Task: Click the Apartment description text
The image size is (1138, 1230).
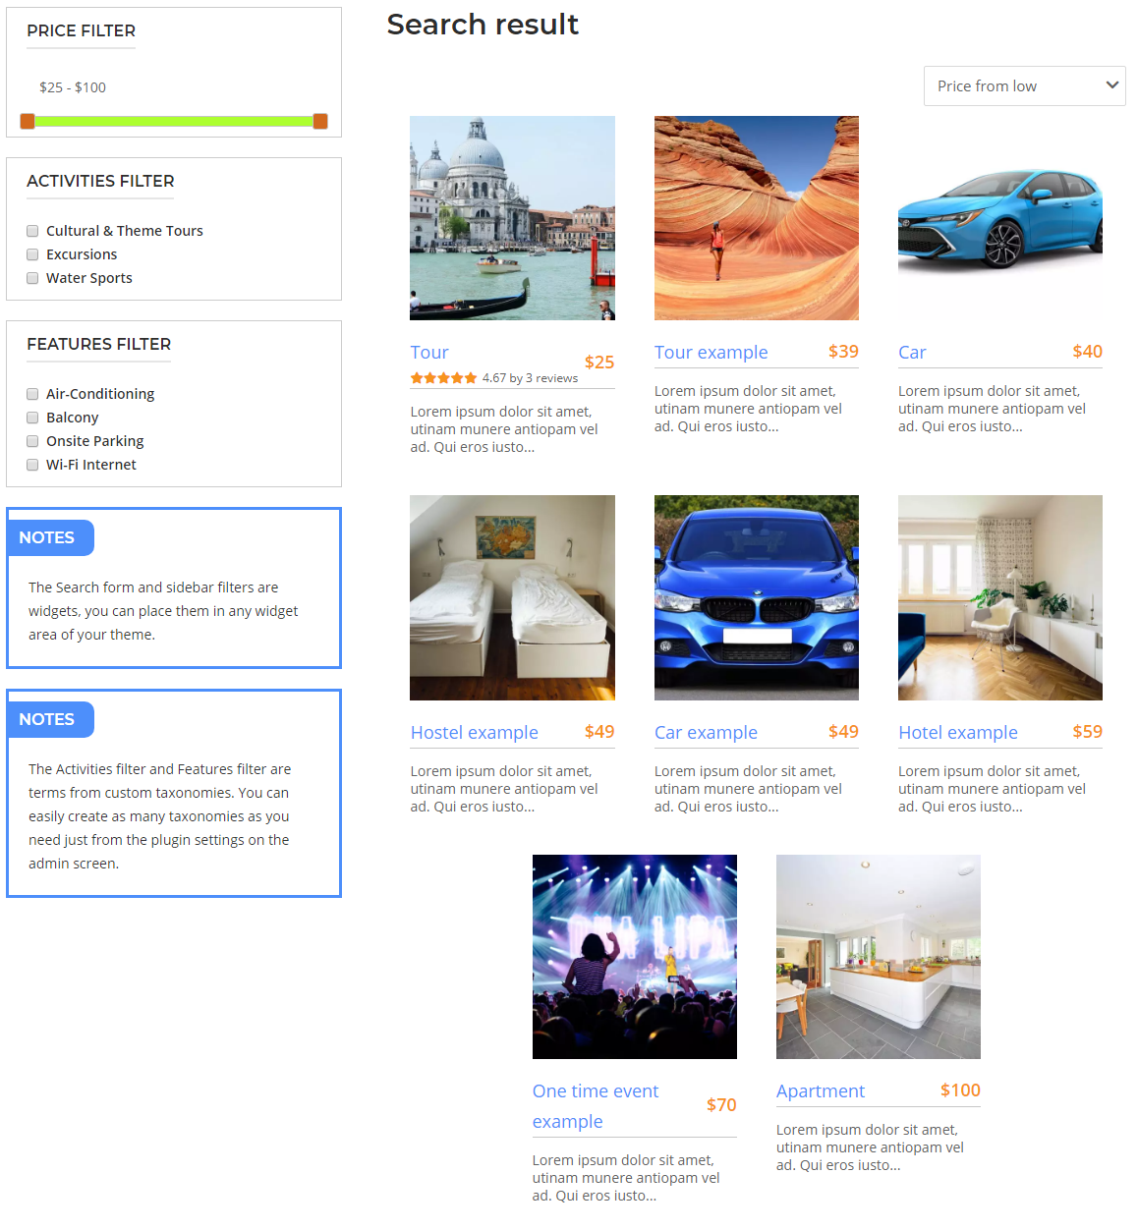Action: pyautogui.click(x=870, y=1147)
